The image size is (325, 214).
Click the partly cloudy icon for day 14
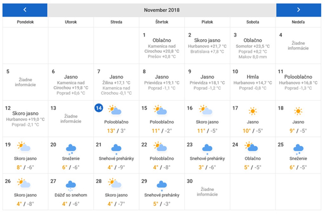pyautogui.click(x=115, y=110)
